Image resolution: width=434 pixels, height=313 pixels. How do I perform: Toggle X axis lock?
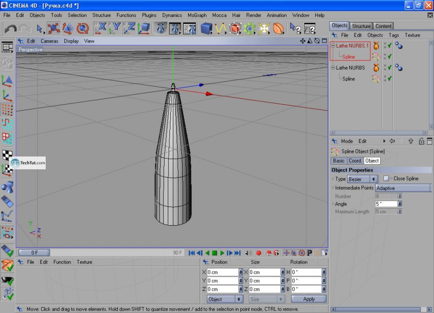coord(100,28)
